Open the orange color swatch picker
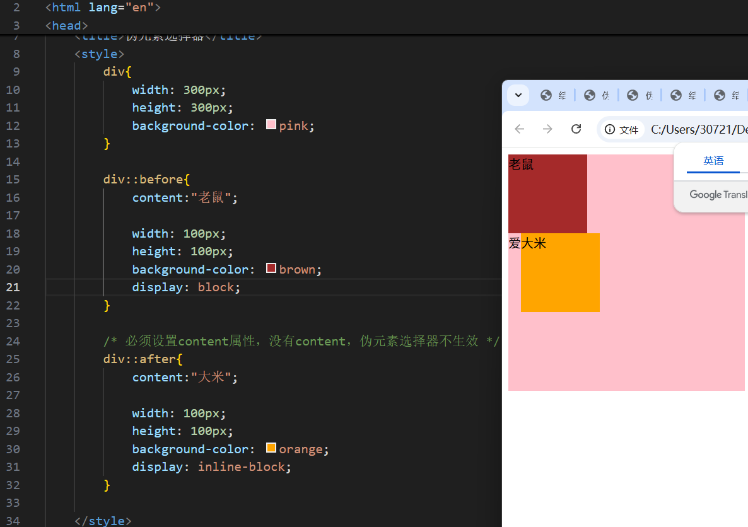 point(271,448)
